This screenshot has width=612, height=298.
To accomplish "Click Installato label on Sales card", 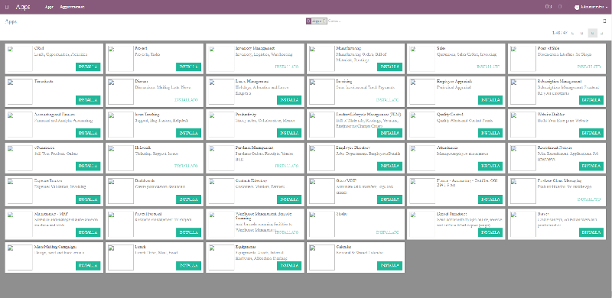I will pyautogui.click(x=488, y=66).
